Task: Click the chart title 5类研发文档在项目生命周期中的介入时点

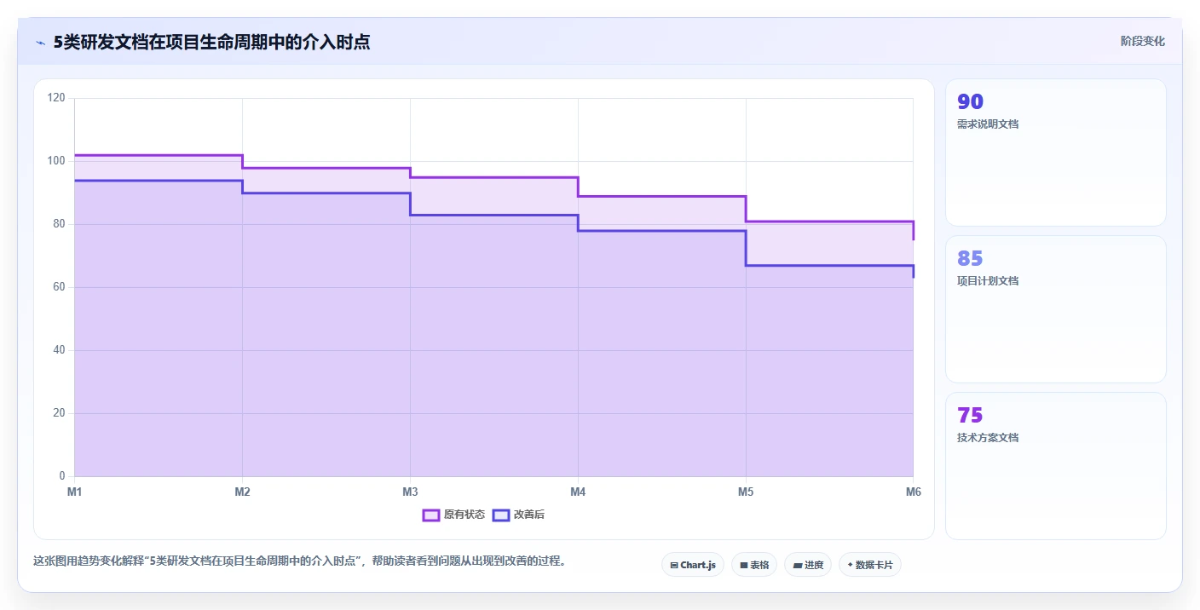Action: point(211,42)
